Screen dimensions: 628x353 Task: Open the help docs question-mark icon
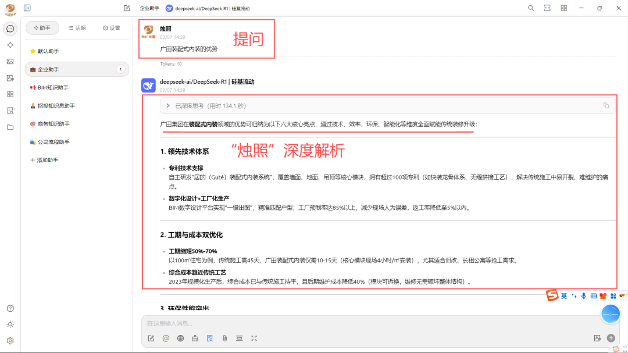10,308
